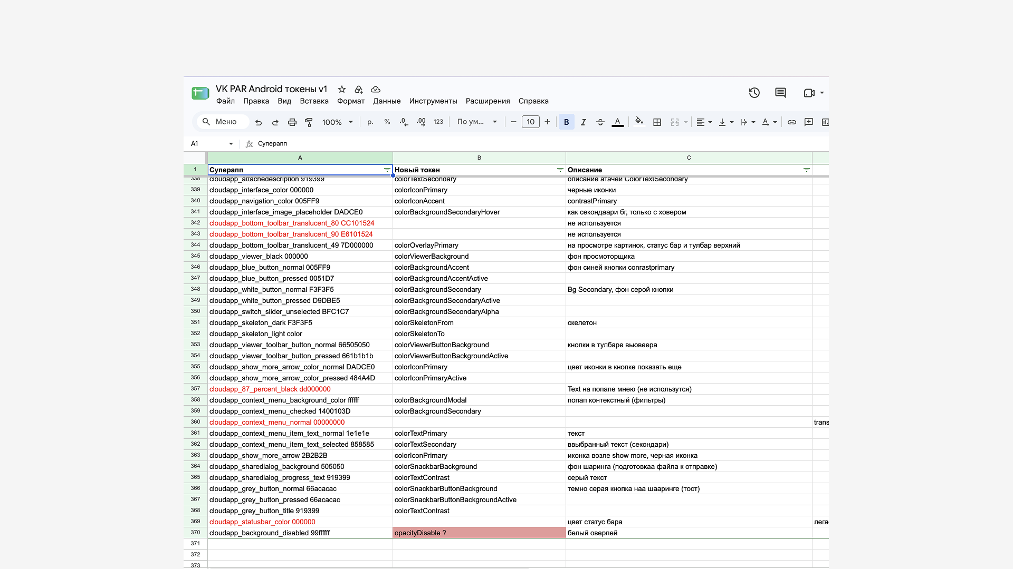
Task: Open the Расширения menu
Action: 488,101
